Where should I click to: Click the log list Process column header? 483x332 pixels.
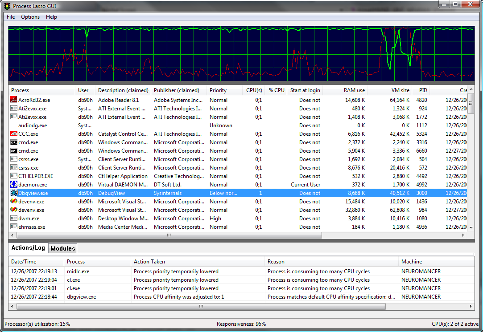coord(98,262)
